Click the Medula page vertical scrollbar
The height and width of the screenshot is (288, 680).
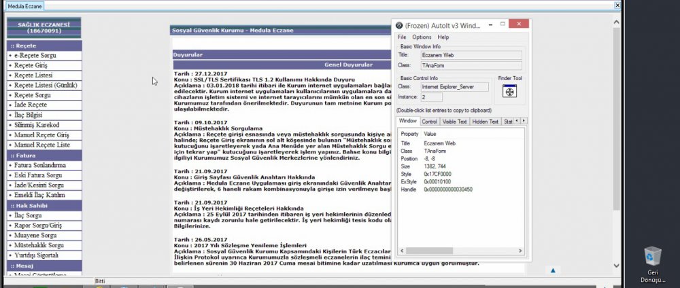click(x=617, y=119)
